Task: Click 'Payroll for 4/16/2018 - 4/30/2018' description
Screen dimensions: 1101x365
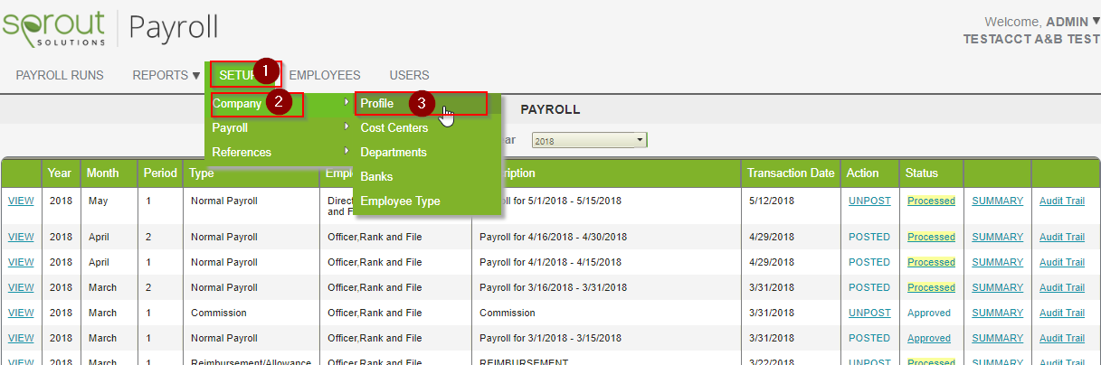Action: [x=553, y=237]
